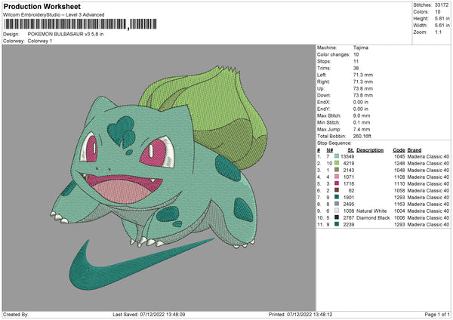Click the barcode under the worksheet title
Image resolution: width=453 pixels, height=320 pixels.
[80, 24]
